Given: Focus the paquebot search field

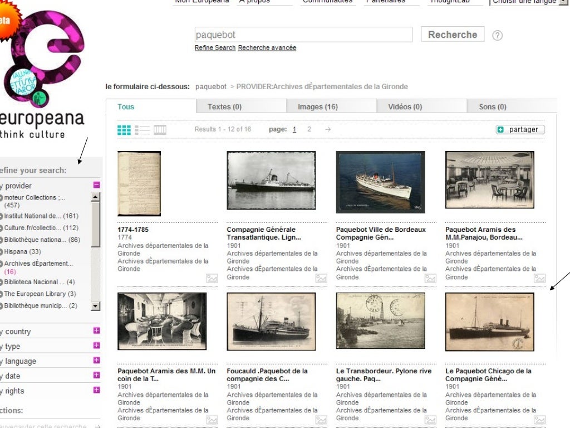Looking at the screenshot, I should coord(303,35).
